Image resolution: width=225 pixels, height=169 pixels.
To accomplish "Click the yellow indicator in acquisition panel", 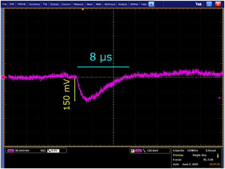I will [218, 155].
